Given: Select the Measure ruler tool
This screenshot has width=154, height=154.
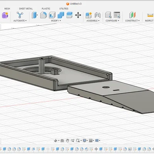Looking at the screenshot, I should coord(151,15).
